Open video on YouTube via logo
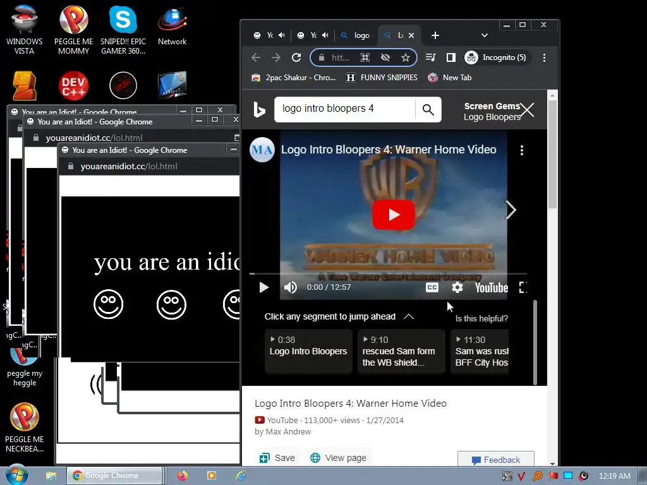 click(x=491, y=287)
